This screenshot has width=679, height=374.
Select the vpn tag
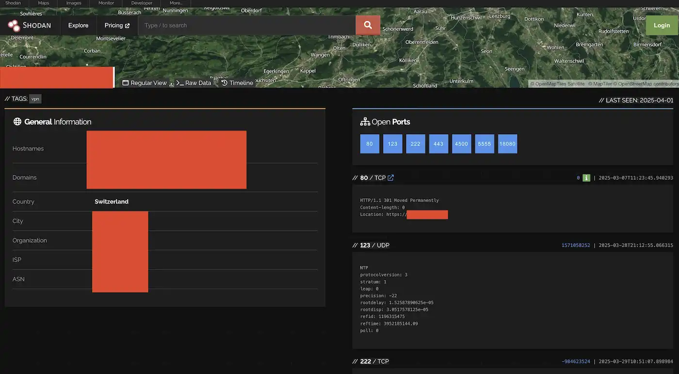tap(35, 98)
